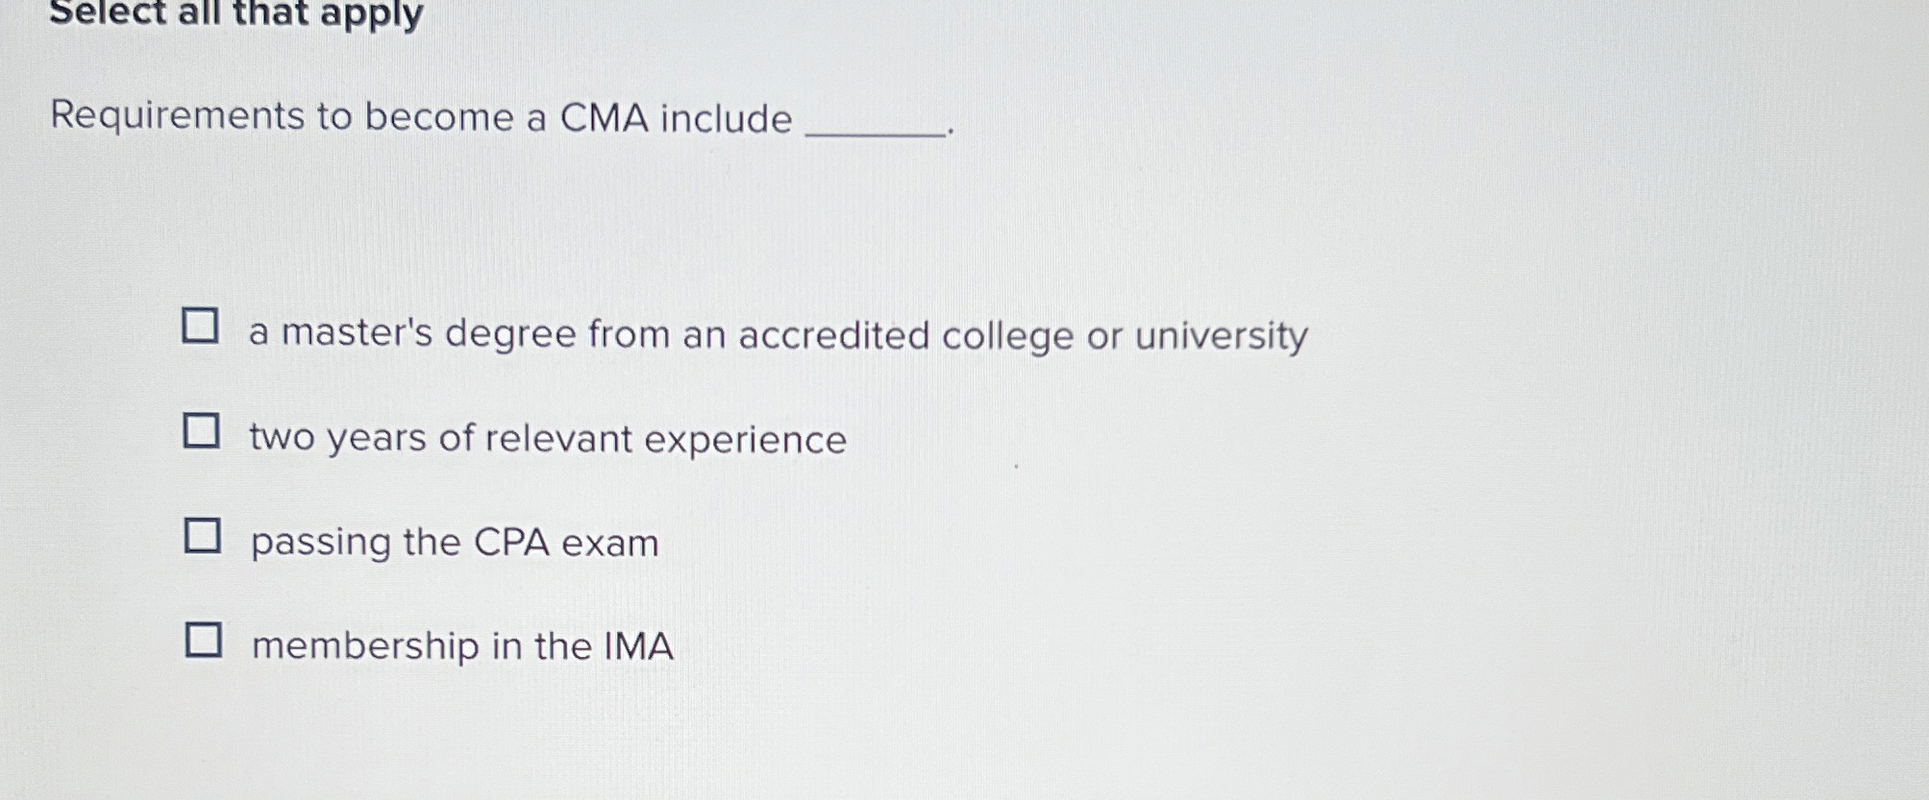The width and height of the screenshot is (1929, 800).
Task: Click the two years experience answer label
Action: click(x=548, y=438)
